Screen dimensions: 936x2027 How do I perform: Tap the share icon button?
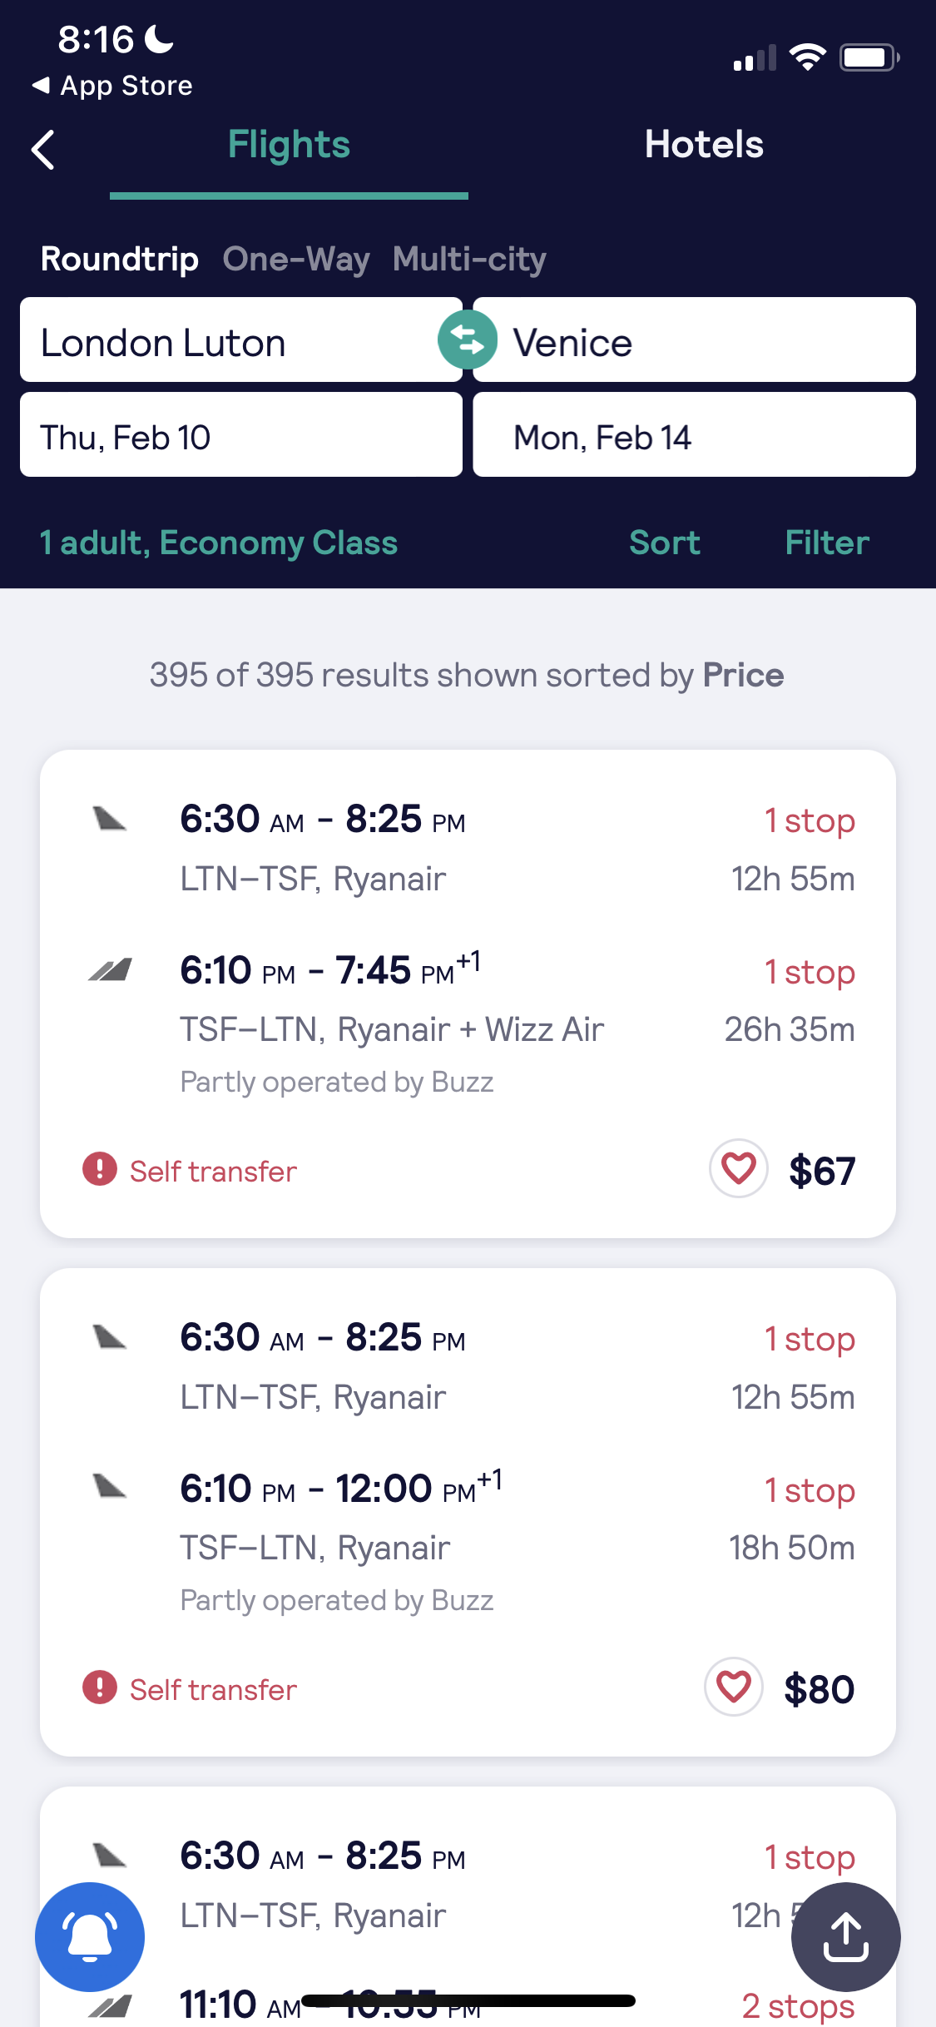[x=845, y=1936]
